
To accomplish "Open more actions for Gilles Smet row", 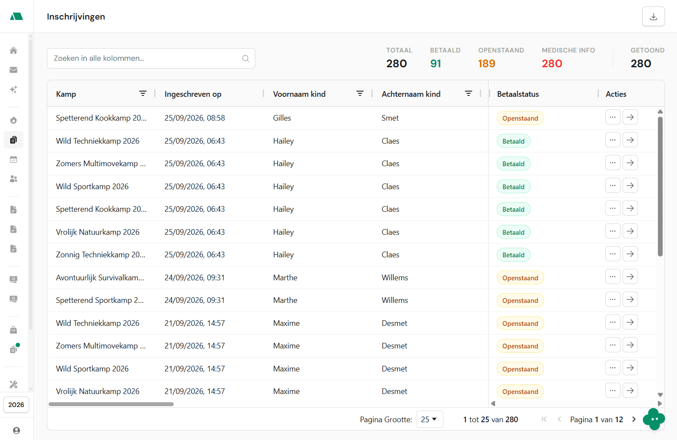I will click(613, 117).
